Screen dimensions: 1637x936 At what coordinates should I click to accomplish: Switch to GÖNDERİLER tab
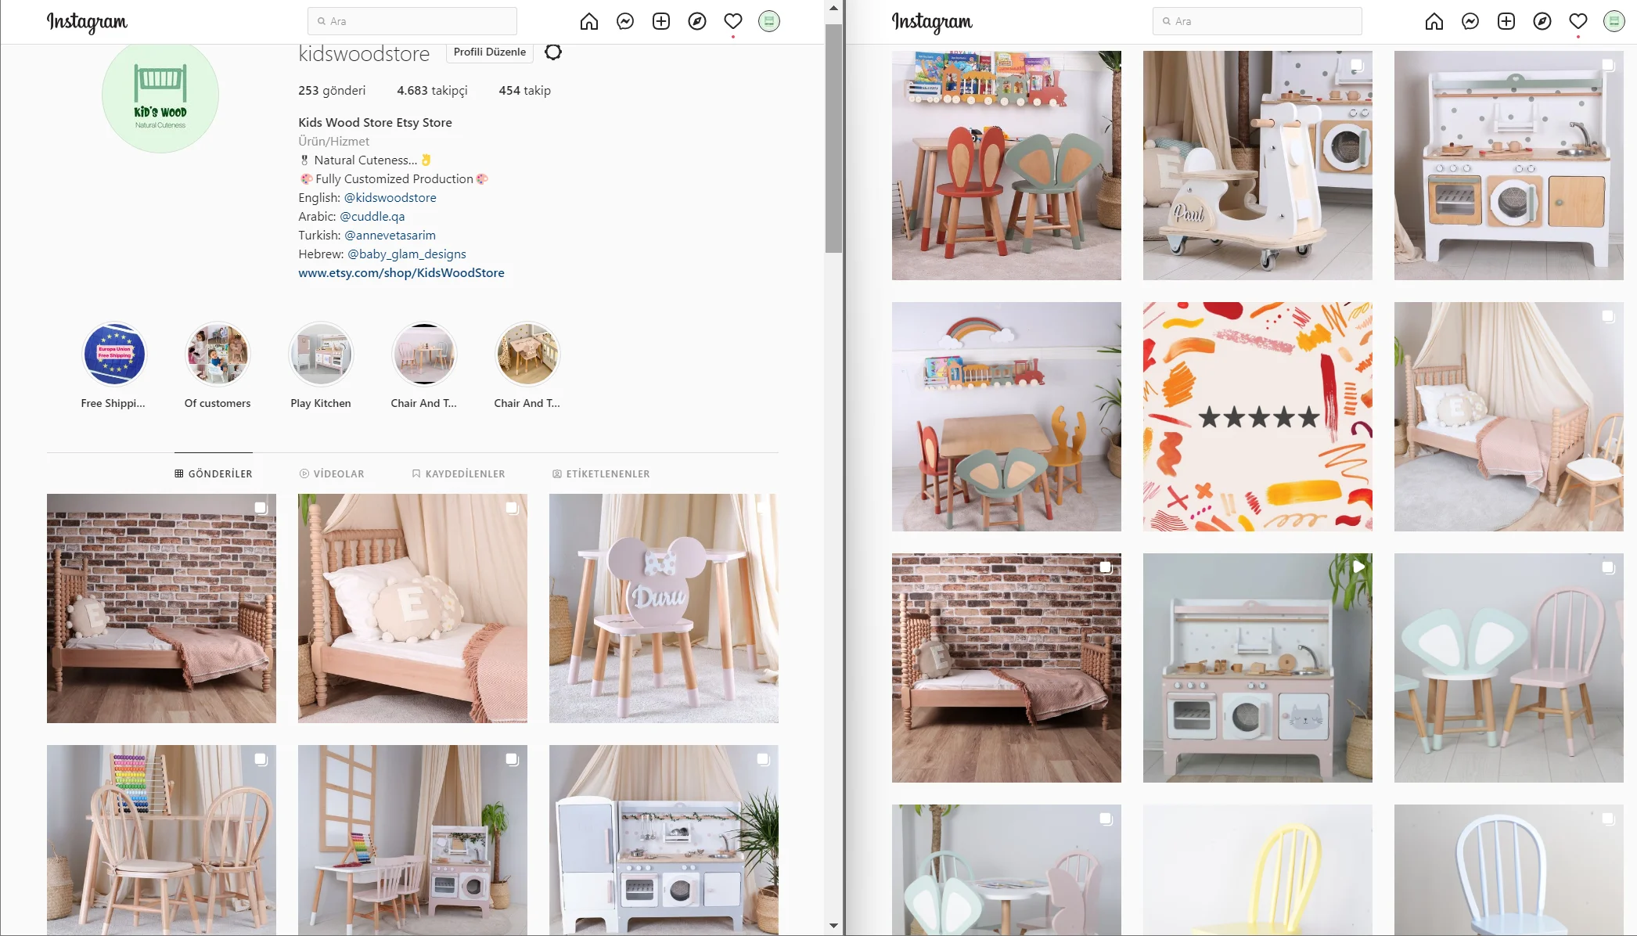coord(214,473)
